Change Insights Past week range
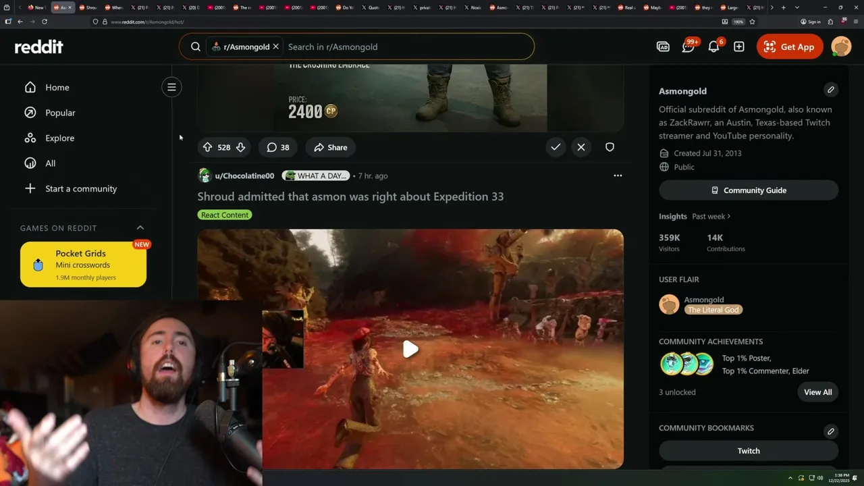The image size is (864, 486). (711, 216)
